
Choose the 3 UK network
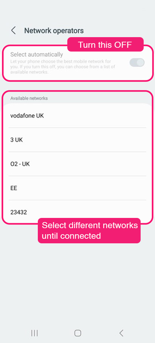click(77, 140)
